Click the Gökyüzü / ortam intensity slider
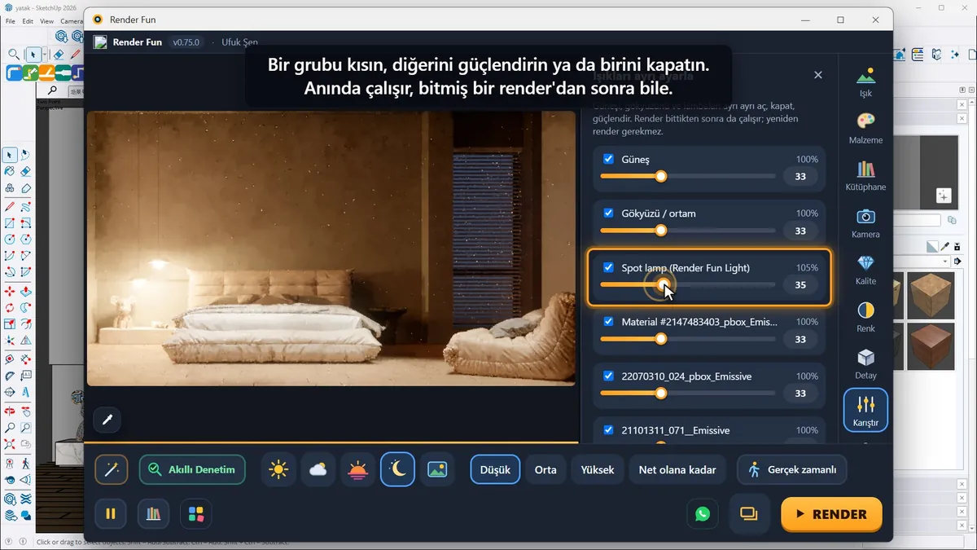 687,231
